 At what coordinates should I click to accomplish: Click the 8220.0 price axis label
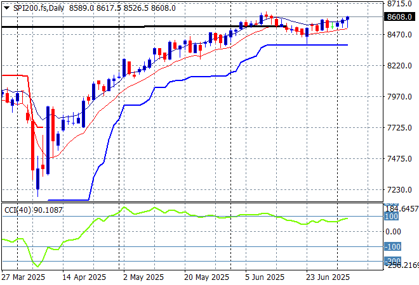(401, 66)
